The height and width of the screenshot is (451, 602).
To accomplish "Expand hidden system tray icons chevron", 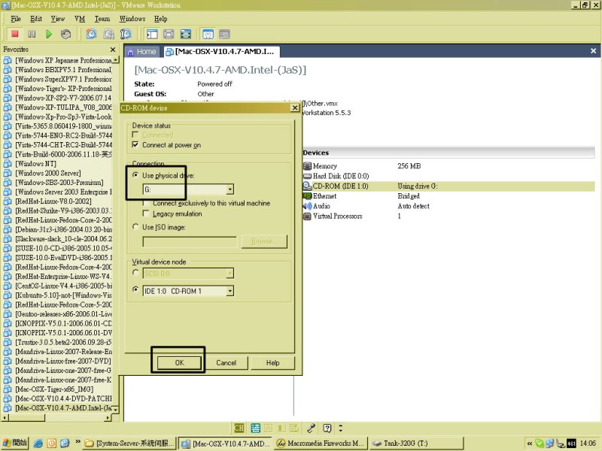I will point(530,443).
